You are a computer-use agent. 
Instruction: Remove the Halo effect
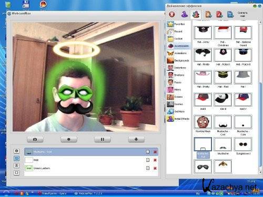[x=155, y=160]
